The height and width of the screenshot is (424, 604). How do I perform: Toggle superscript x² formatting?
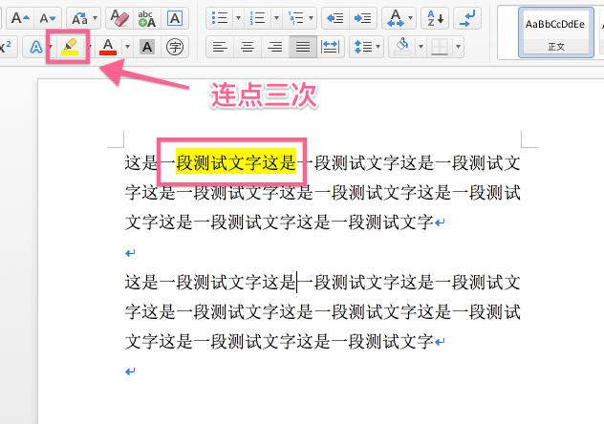click(x=6, y=47)
